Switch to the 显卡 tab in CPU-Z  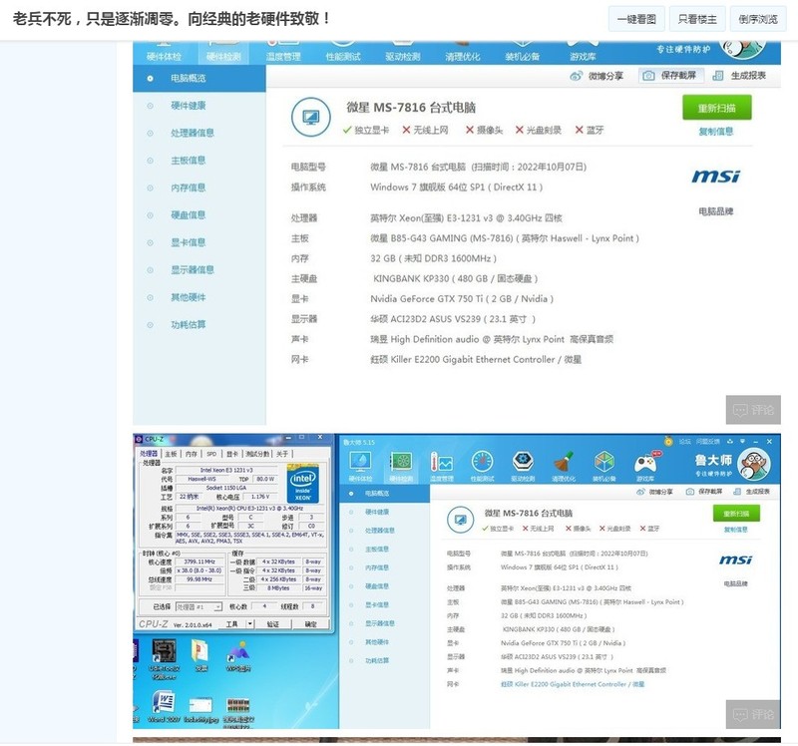tap(232, 454)
